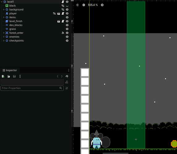Toggle forest_enter visibility

[x=67, y=33]
